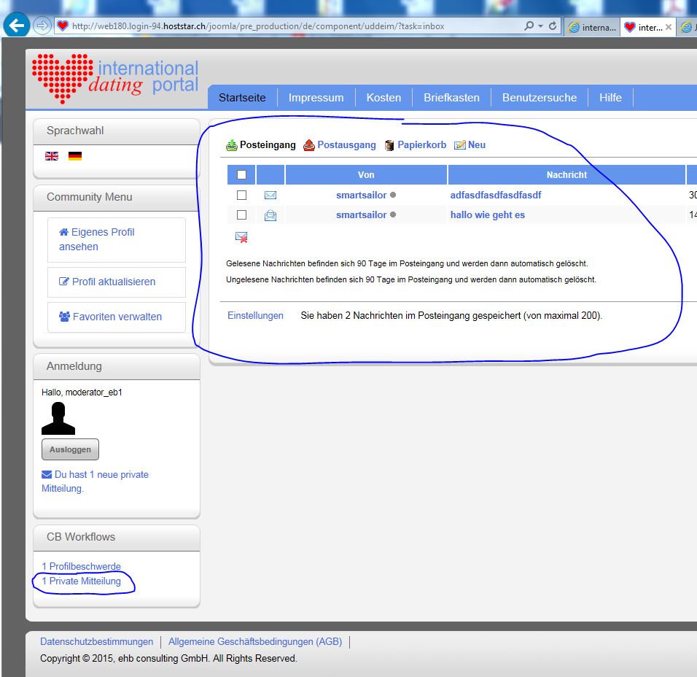This screenshot has width=697, height=677.
Task: Click the search magnifier in address bar
Action: [529, 26]
